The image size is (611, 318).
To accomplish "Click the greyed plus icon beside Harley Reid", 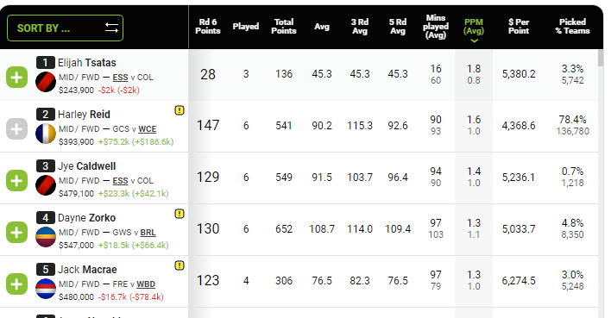I will (16, 128).
